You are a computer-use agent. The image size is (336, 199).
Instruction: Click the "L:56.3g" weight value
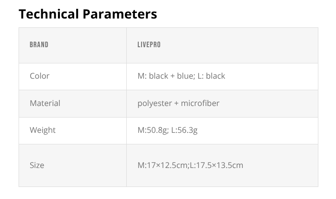click(185, 130)
